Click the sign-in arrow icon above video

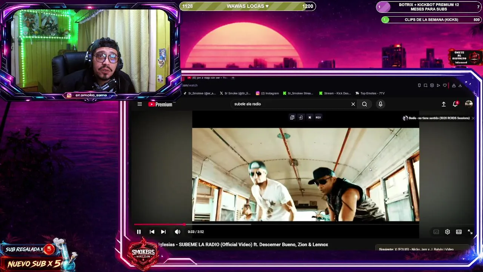point(301,117)
